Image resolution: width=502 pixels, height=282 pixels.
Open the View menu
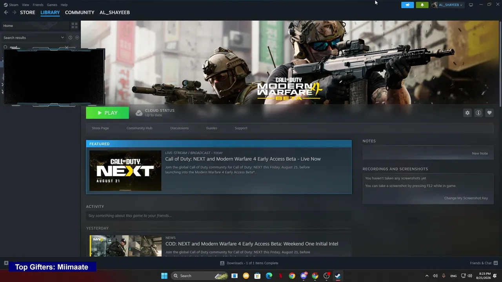(x=25, y=5)
